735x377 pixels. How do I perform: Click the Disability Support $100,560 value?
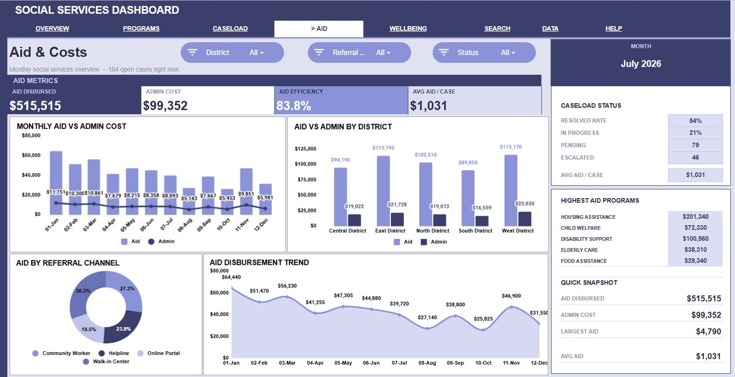point(695,239)
